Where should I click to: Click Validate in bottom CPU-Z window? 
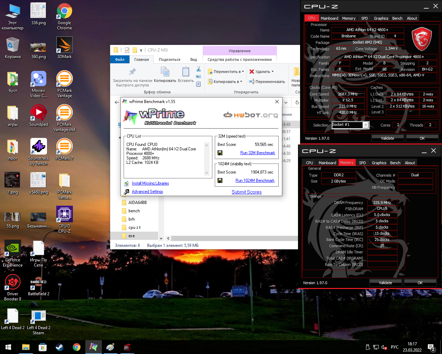[385, 283]
